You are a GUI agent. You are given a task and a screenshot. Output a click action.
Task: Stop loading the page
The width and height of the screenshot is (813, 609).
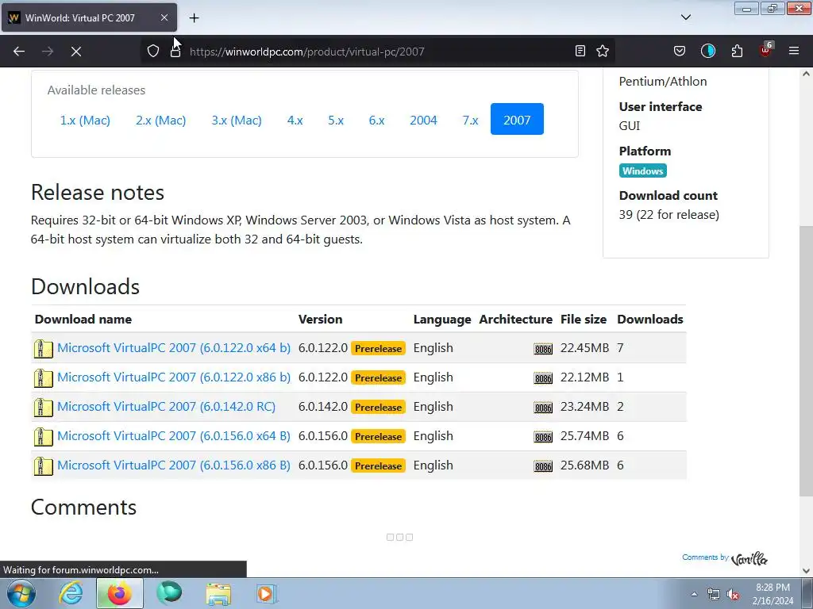76,52
